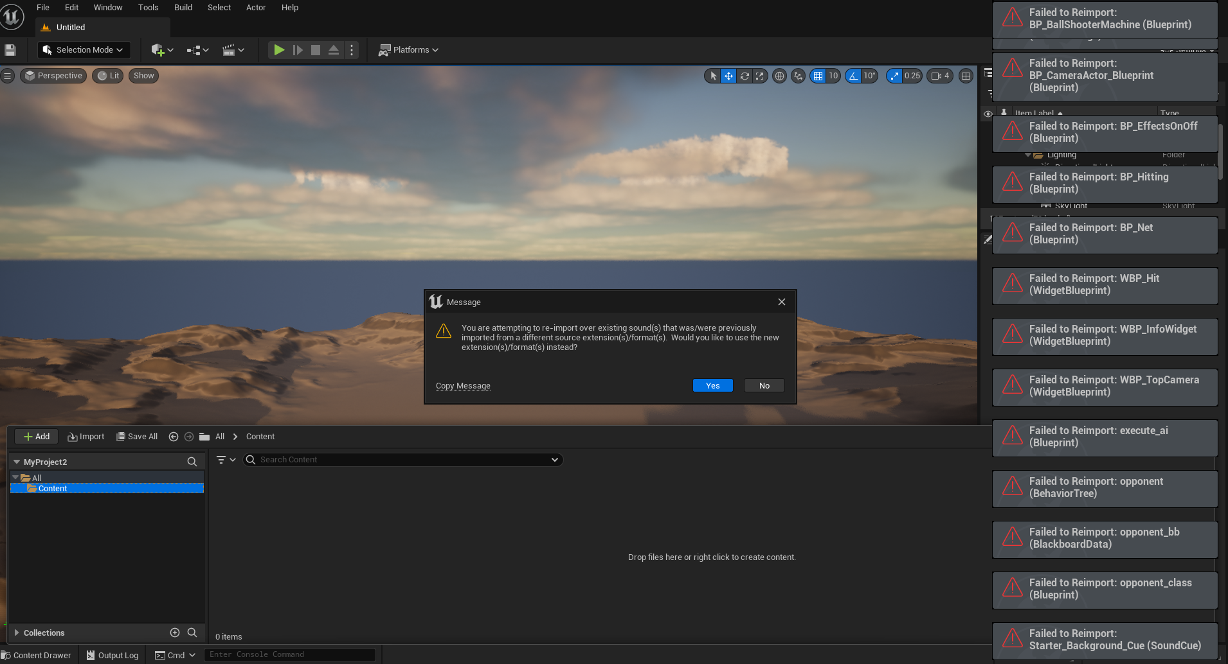Open rotation snap value 10° menu
Viewport: 1228px width, 664px height.
point(869,76)
